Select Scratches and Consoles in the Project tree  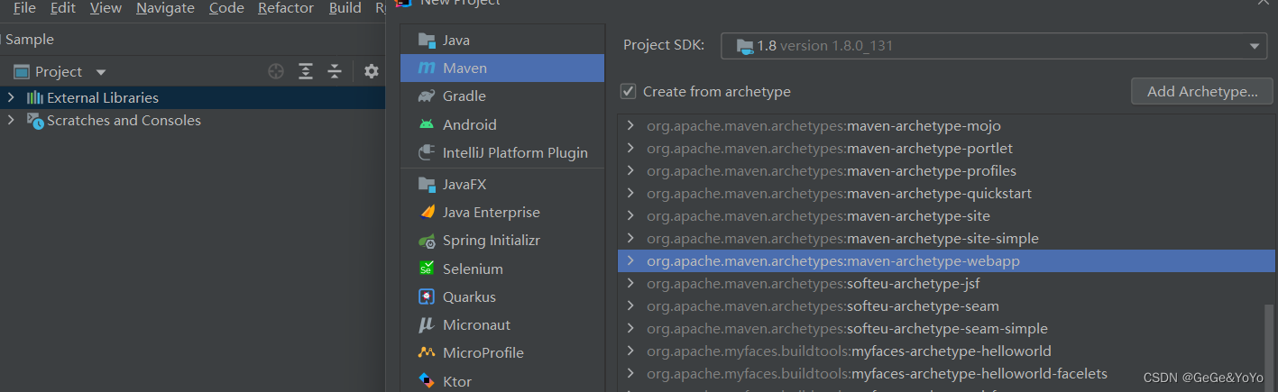193,121
